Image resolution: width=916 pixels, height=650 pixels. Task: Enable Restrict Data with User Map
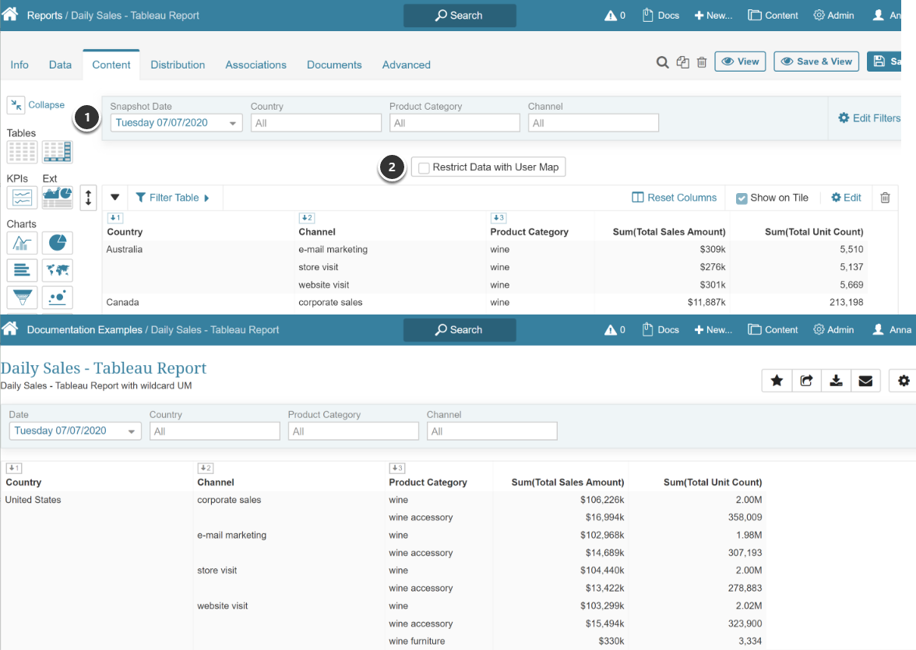tap(424, 167)
